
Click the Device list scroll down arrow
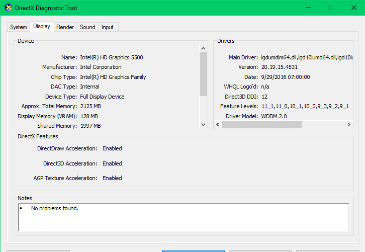203,125
